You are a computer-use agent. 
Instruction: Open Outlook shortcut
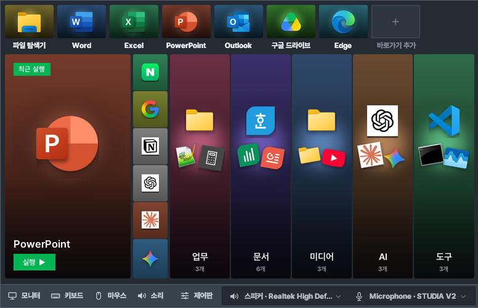point(239,22)
